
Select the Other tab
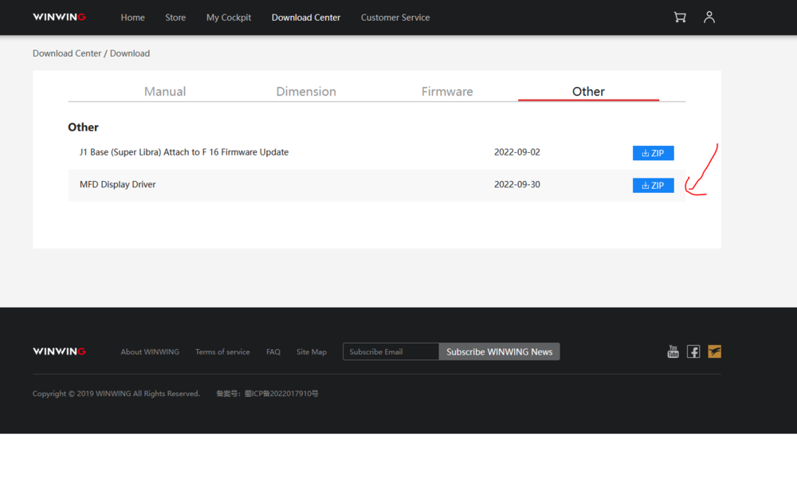[588, 92]
